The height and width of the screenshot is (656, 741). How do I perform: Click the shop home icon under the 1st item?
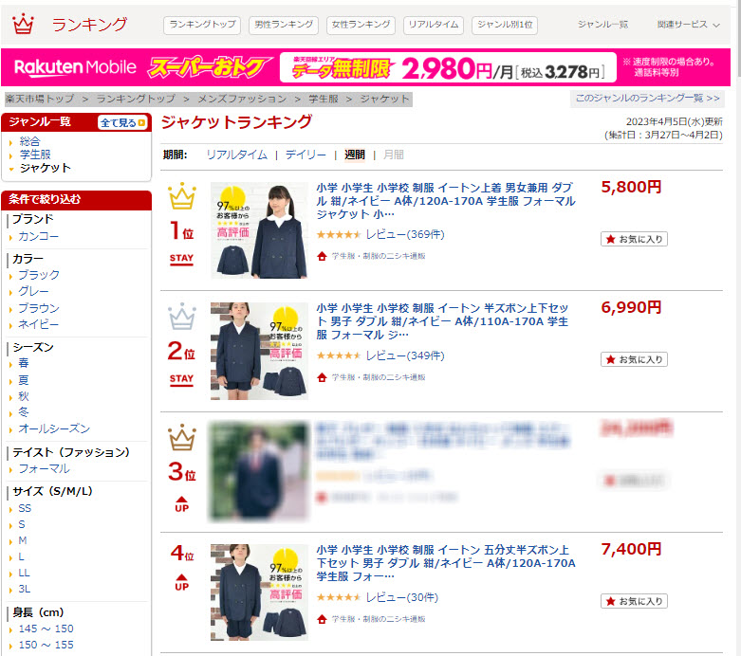tap(322, 256)
